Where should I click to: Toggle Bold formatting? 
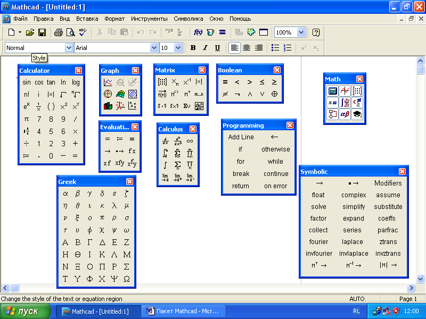(x=193, y=48)
